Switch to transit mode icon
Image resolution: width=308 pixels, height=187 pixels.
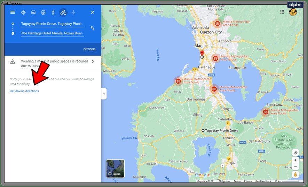click(43, 12)
